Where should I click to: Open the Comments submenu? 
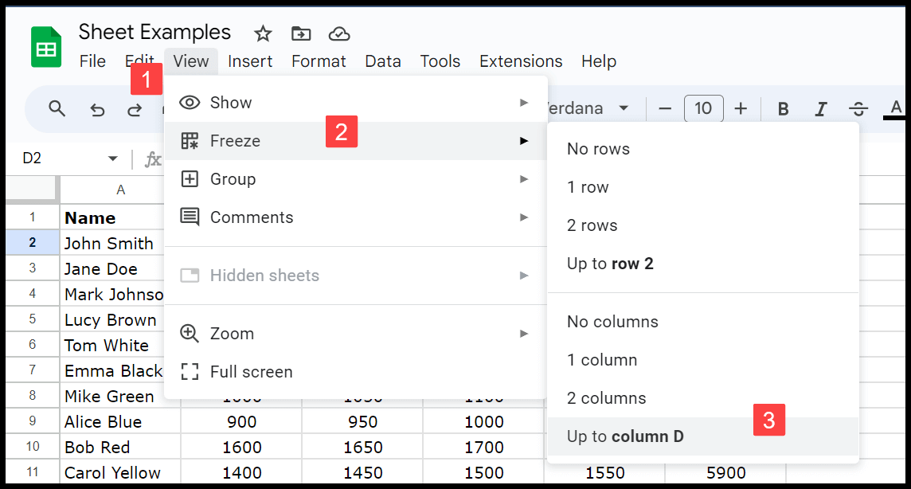(356, 217)
